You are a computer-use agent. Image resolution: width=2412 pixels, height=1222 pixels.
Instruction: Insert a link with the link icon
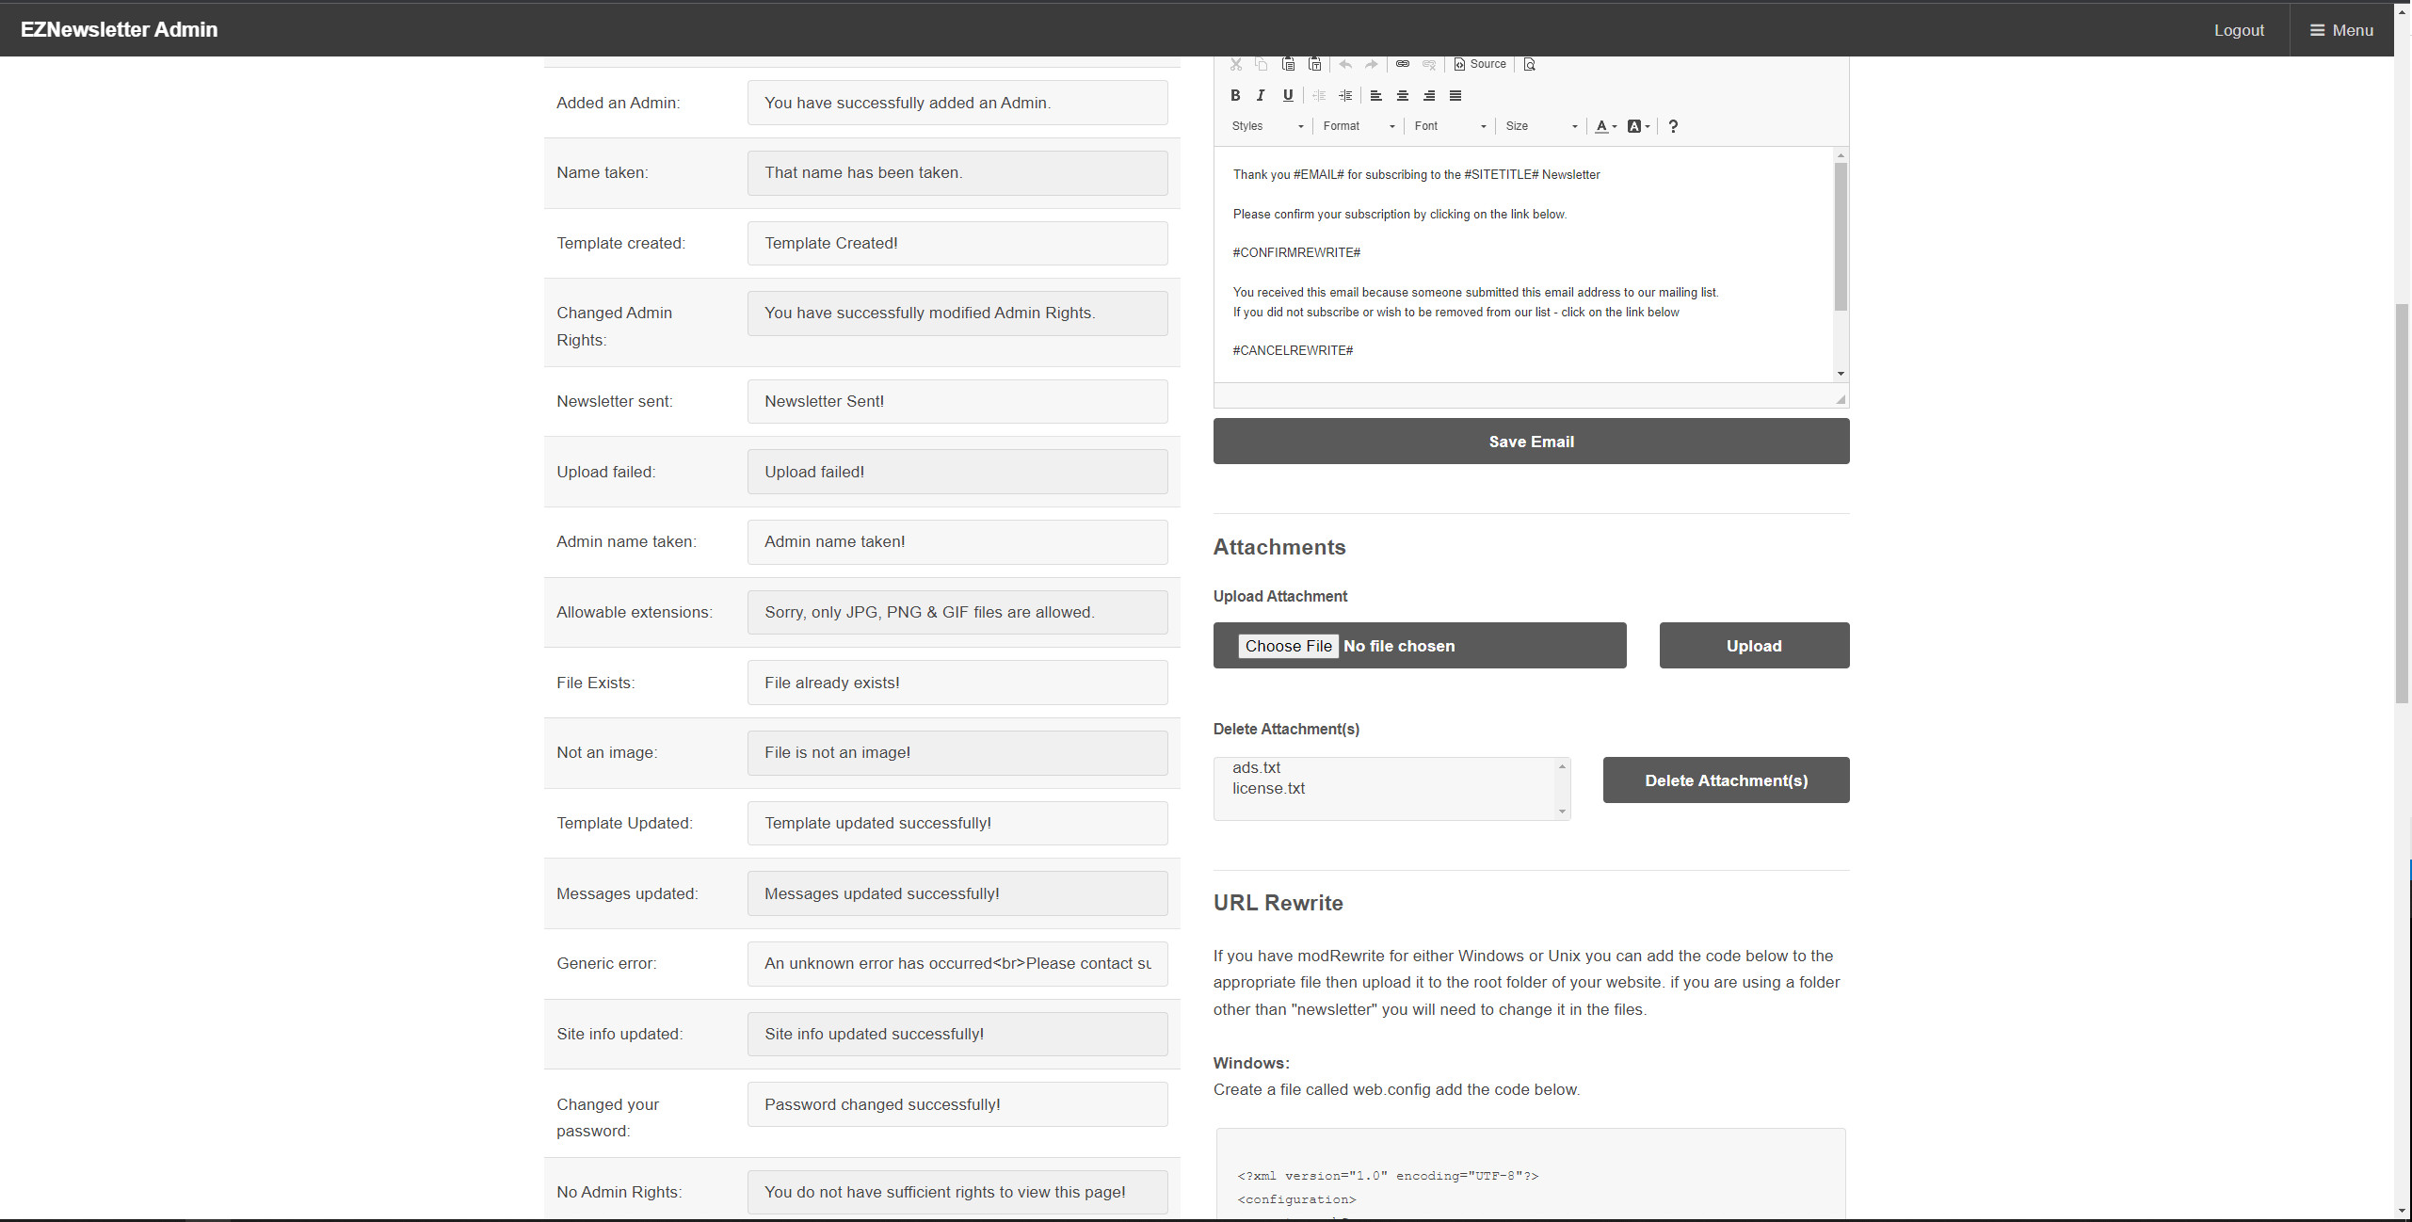(x=1402, y=64)
